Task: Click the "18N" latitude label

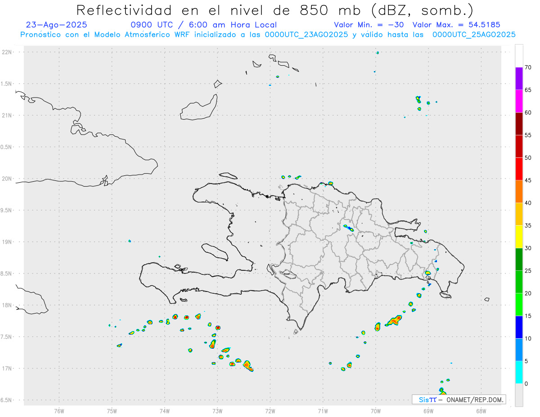Action: (7, 305)
